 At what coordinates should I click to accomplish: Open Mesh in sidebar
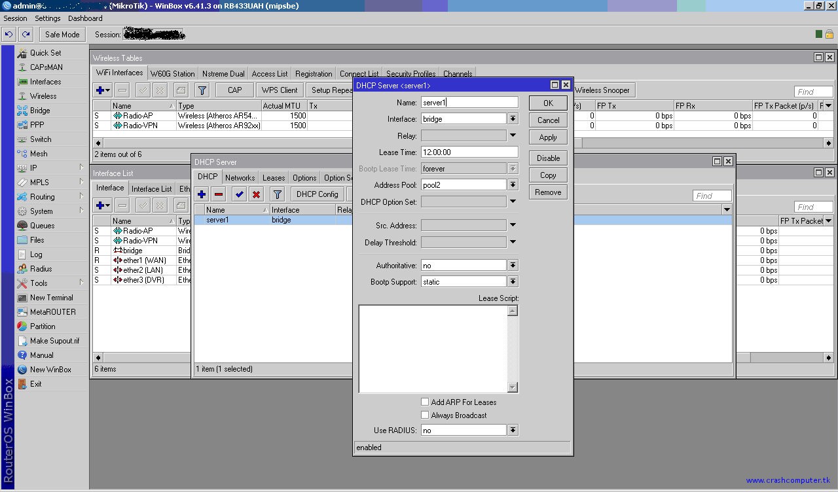(39, 154)
